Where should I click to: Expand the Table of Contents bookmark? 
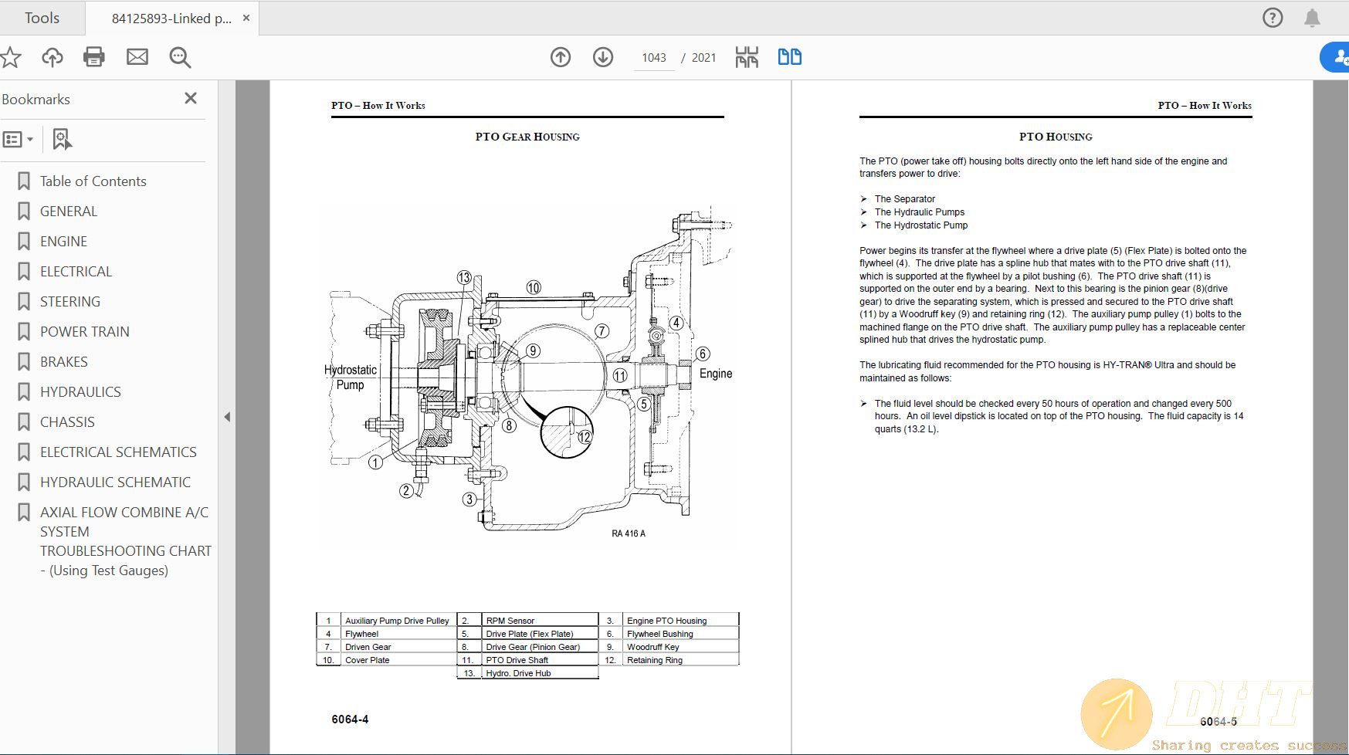pos(92,181)
